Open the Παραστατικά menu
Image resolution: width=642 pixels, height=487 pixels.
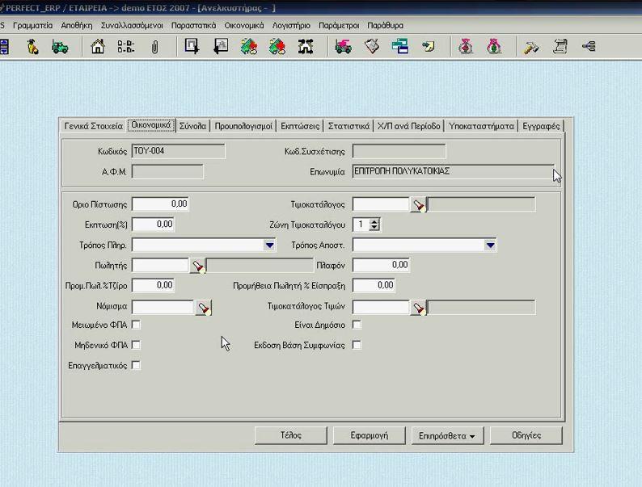coord(194,25)
